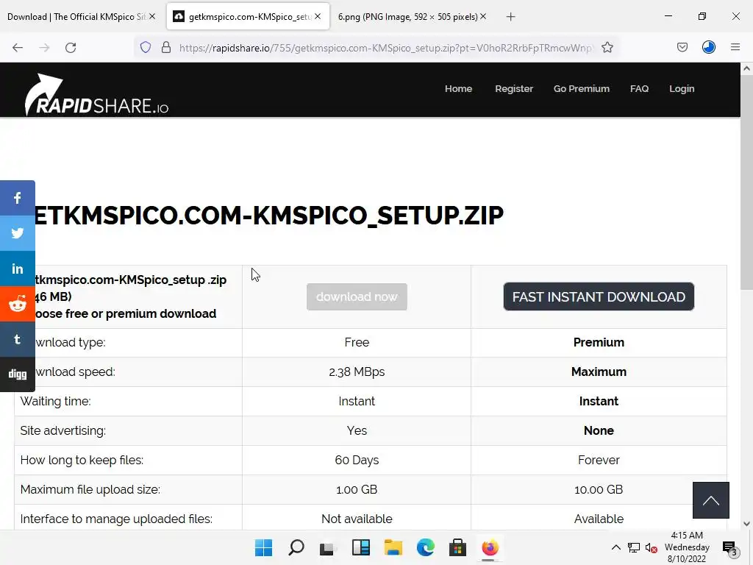This screenshot has width=753, height=565.
Task: Open Task View on taskbar
Action: click(327, 547)
